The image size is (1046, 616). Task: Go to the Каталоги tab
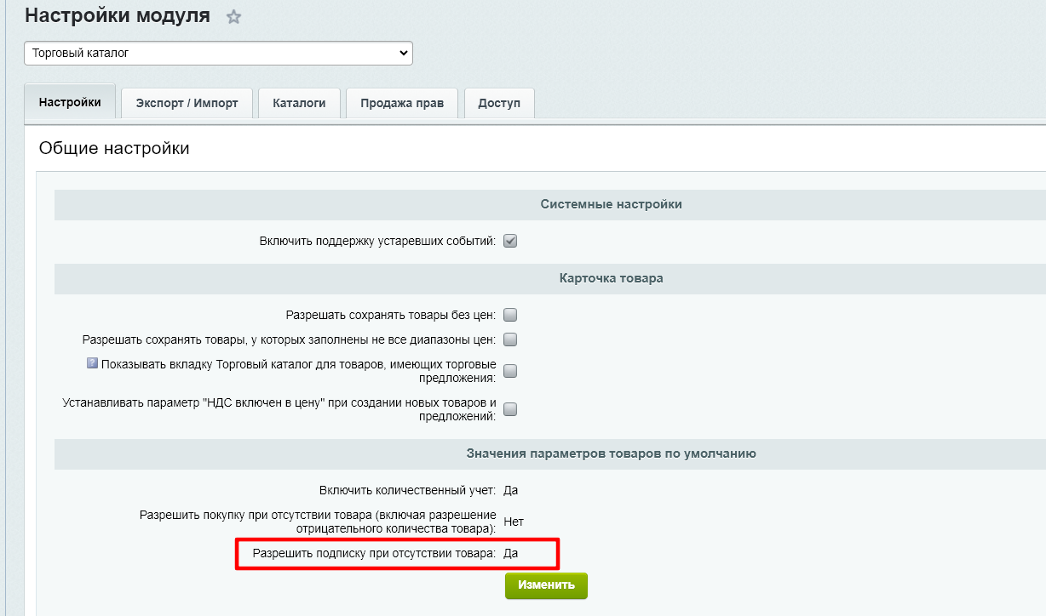(x=299, y=104)
